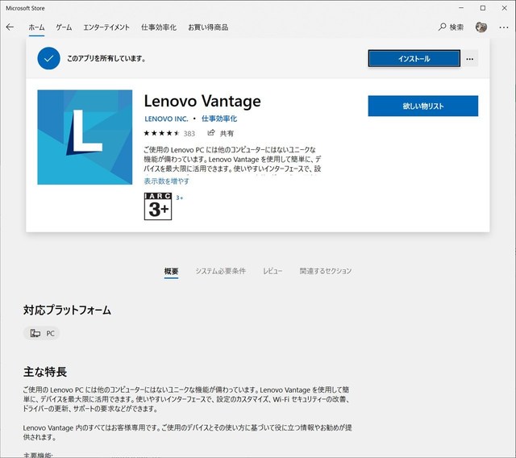Image resolution: width=516 pixels, height=458 pixels.
Task: Click the blue checkmark ownership icon
Action: pos(48,58)
